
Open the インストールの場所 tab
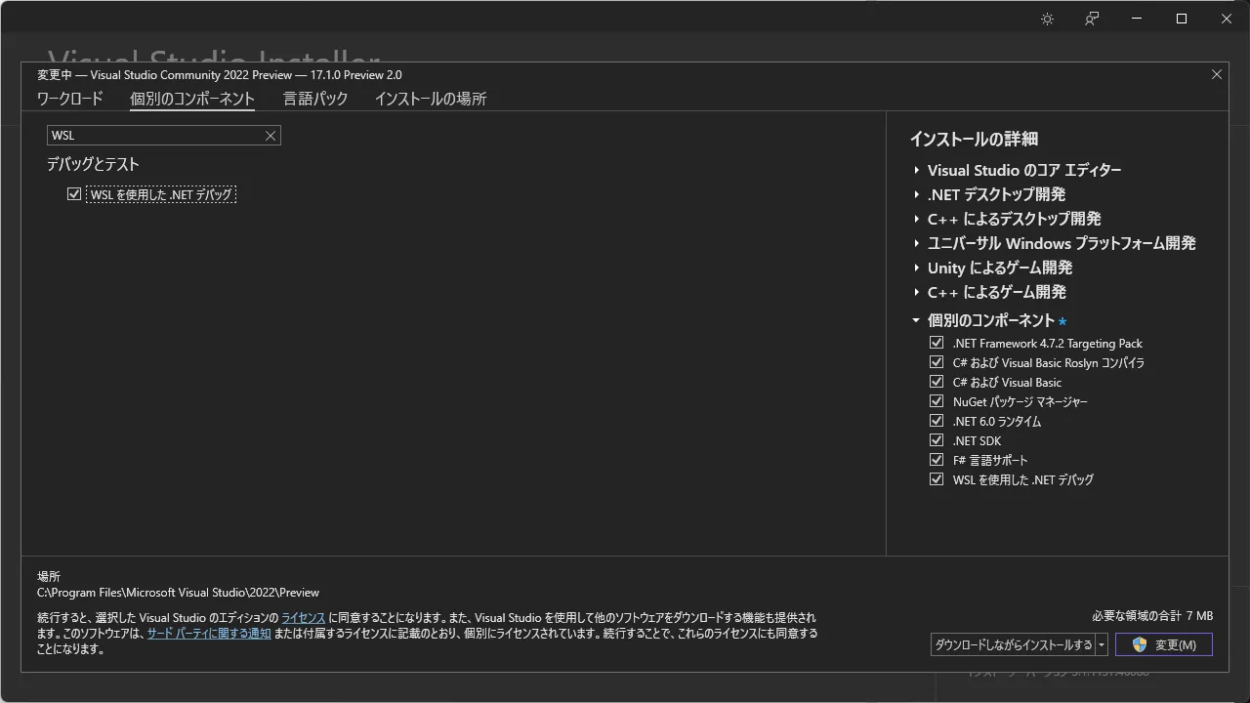click(x=430, y=99)
